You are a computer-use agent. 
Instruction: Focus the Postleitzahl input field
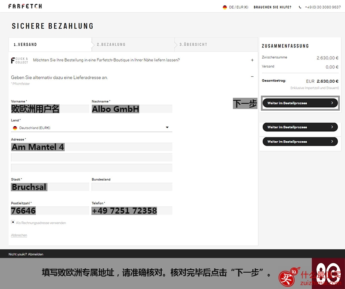click(50, 211)
